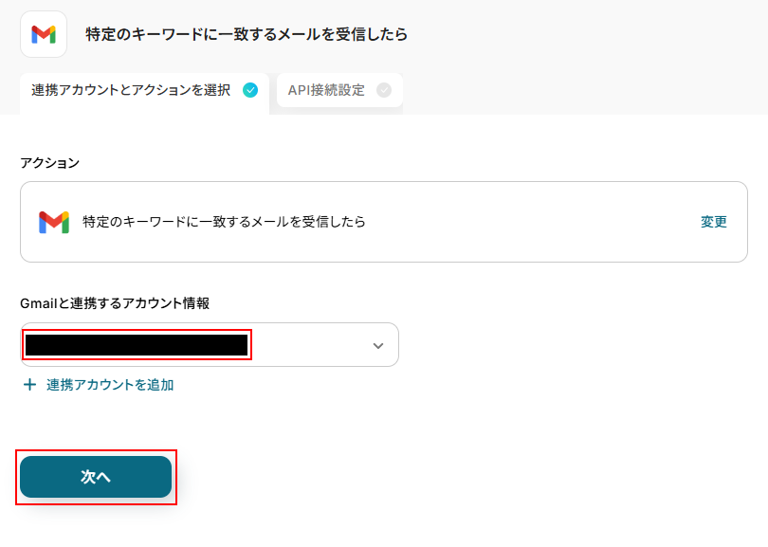
Task: Click the teal checkmark on the first tab
Action: (250, 91)
